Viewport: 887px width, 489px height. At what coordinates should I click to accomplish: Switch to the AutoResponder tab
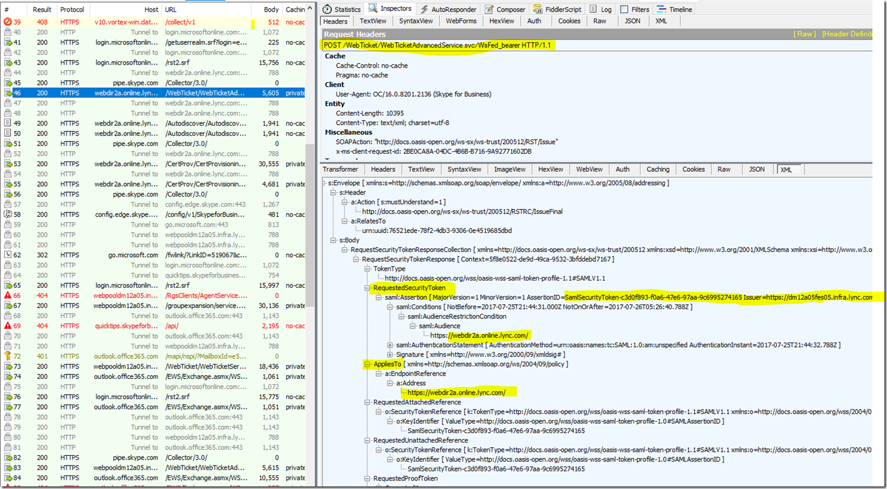click(x=449, y=9)
